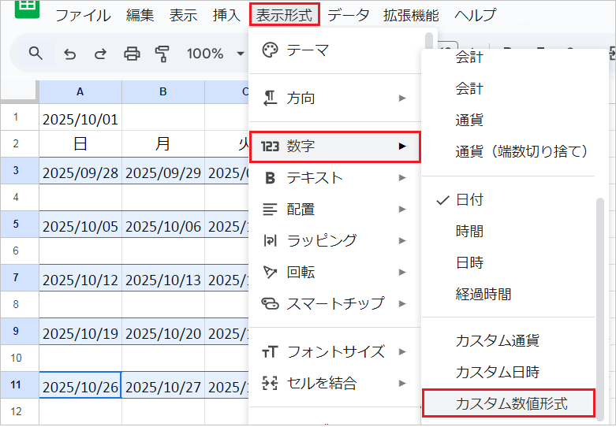
Task: Open the 表示形式 menu in menu bar
Action: (285, 14)
